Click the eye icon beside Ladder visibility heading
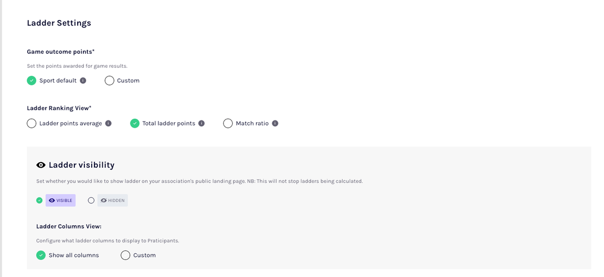Screen dimensions: 604x277 (41, 165)
